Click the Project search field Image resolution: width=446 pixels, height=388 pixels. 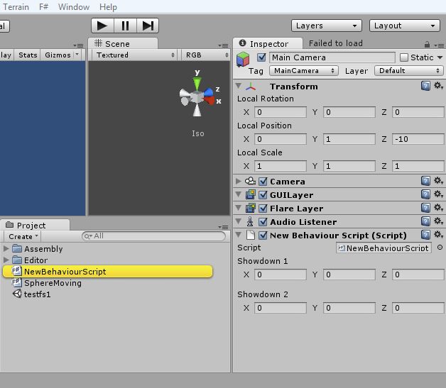click(153, 236)
